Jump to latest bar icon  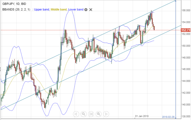[91, 114]
